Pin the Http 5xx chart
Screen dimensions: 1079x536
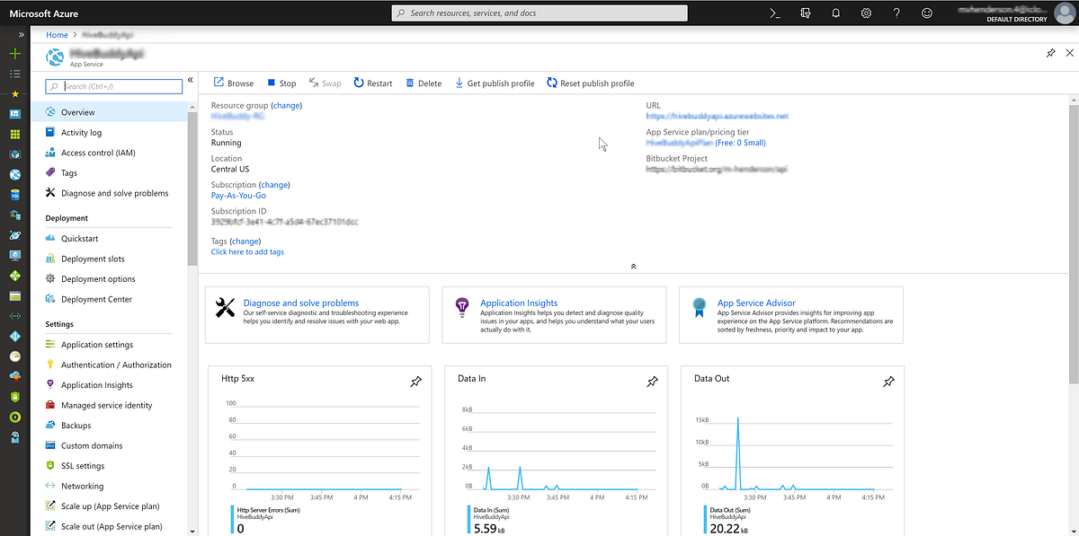pyautogui.click(x=415, y=381)
